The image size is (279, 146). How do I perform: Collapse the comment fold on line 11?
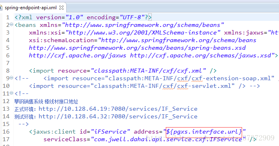point(12,93)
